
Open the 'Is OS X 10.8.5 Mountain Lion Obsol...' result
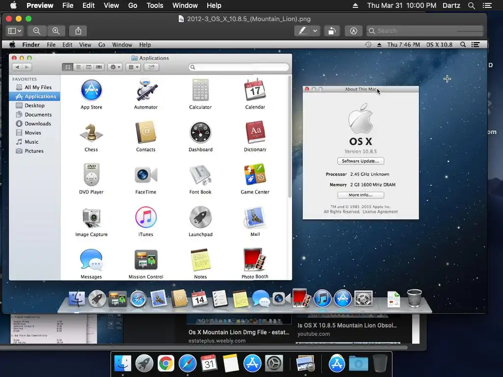point(347,325)
